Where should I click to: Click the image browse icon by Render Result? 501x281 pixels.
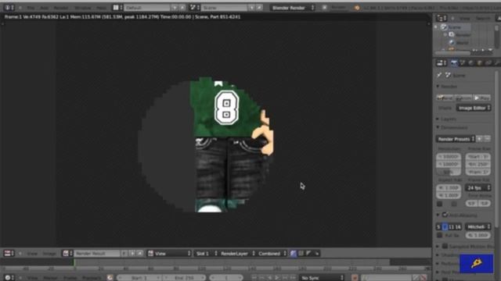[67, 254]
